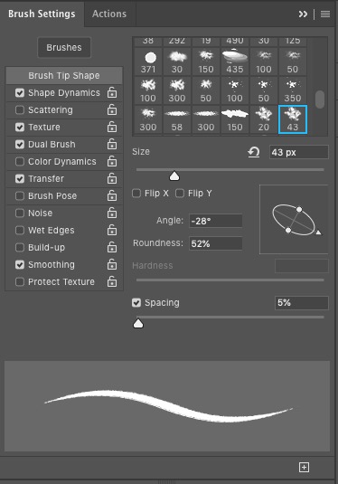Click the Spacing slider handle

coord(138,324)
